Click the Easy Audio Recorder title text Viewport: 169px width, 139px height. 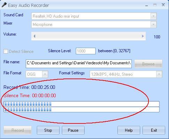[29, 6]
